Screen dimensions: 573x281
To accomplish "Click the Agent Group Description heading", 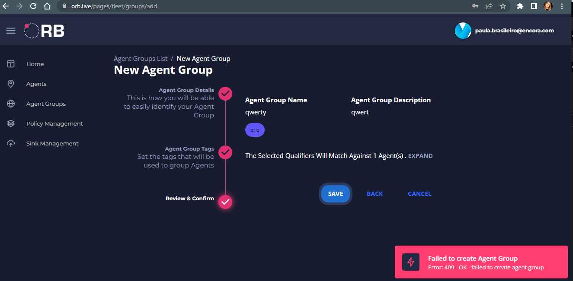I will [x=391, y=100].
